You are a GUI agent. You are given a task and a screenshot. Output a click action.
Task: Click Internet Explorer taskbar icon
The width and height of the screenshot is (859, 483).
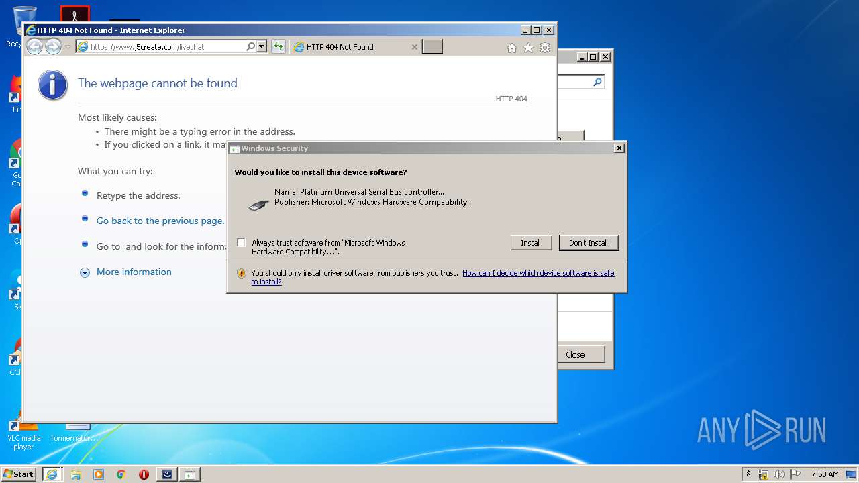tap(52, 474)
